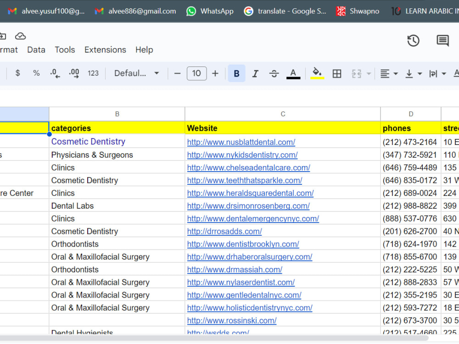Show all comments using the comment icon

[x=442, y=41]
